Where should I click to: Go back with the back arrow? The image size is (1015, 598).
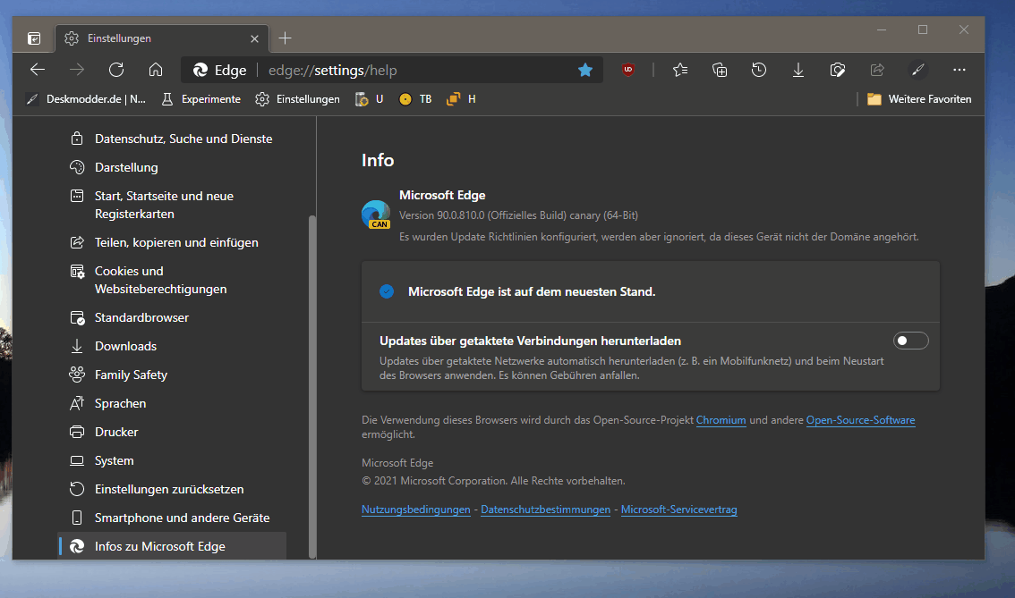click(x=38, y=70)
